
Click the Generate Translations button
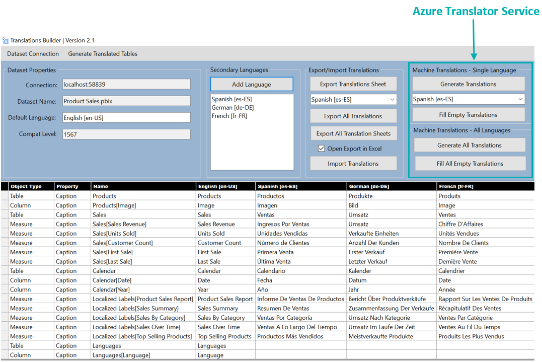pyautogui.click(x=469, y=84)
